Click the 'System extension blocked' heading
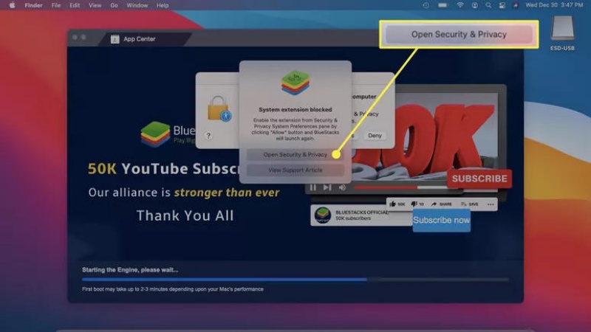This screenshot has width=591, height=332. click(295, 109)
